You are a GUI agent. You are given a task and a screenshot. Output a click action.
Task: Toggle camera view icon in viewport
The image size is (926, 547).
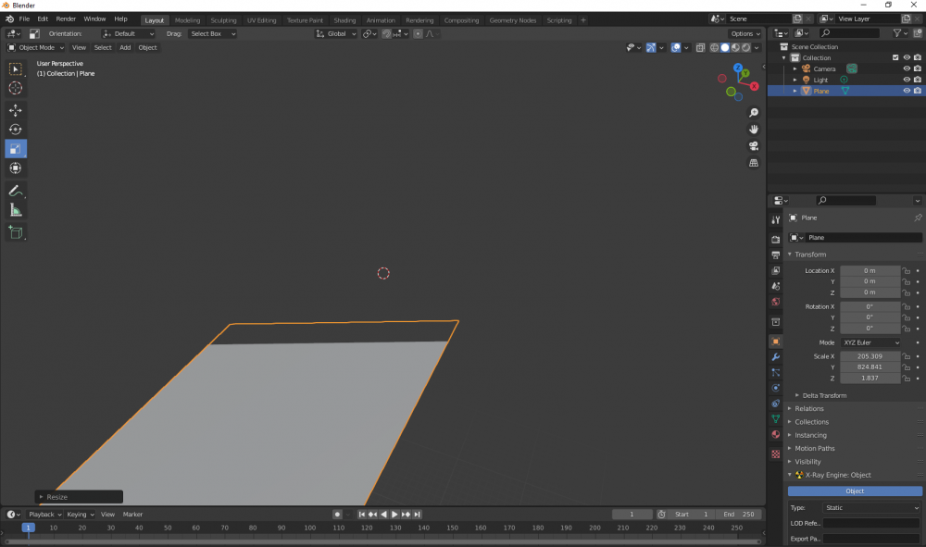754,146
